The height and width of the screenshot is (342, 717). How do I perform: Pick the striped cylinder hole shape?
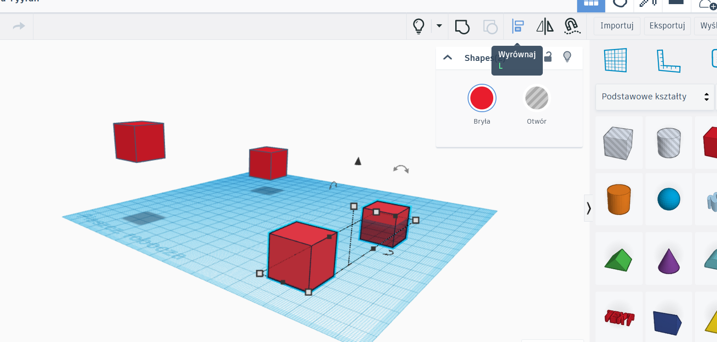pos(668,142)
